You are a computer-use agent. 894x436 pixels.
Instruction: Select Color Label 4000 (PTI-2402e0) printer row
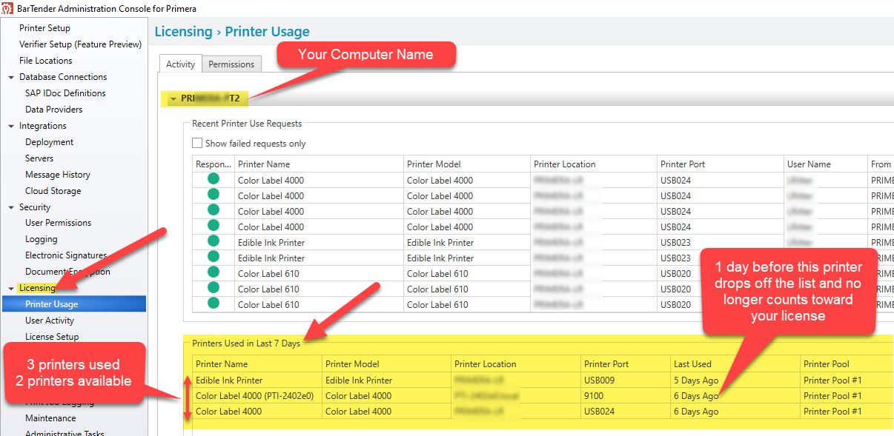coord(543,396)
